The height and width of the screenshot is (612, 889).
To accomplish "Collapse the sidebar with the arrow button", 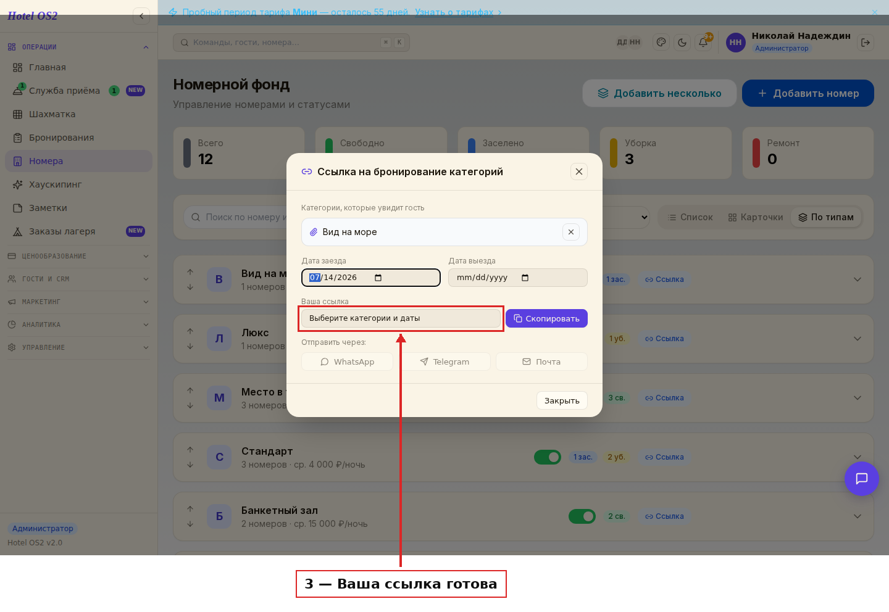I will pyautogui.click(x=141, y=16).
